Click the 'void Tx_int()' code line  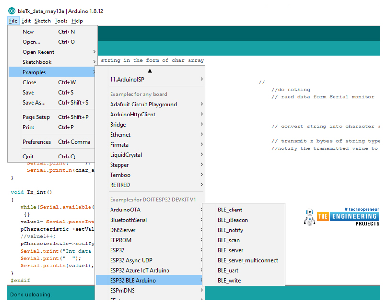tap(31, 192)
